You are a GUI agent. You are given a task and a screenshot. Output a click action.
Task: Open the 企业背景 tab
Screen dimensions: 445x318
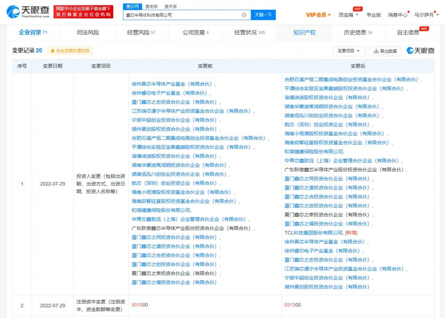(x=33, y=32)
